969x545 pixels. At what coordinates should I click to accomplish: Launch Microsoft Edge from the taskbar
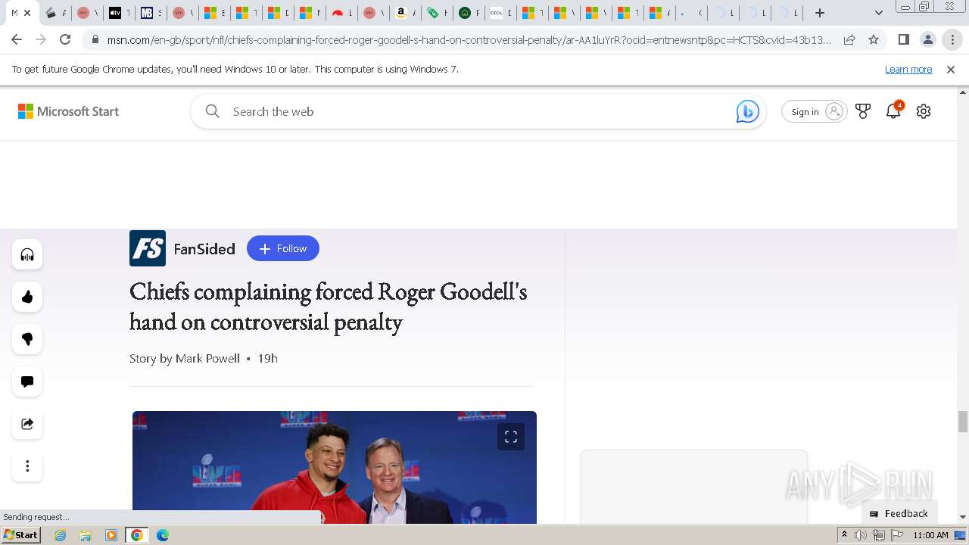(162, 535)
